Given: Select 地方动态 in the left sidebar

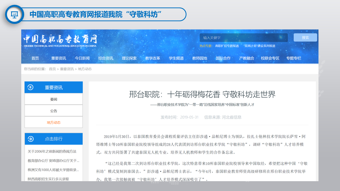Looking at the screenshot, I should [54, 123].
